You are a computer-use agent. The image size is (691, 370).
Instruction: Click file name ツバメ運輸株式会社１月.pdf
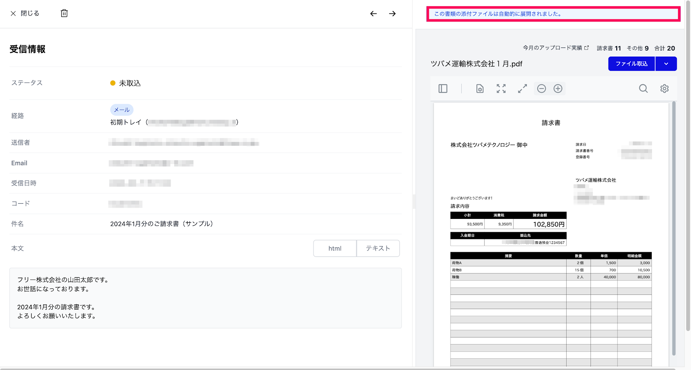476,64
